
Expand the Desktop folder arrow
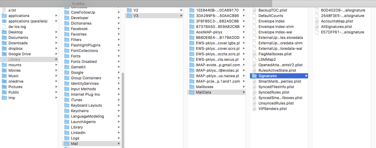click(x=56, y=32)
